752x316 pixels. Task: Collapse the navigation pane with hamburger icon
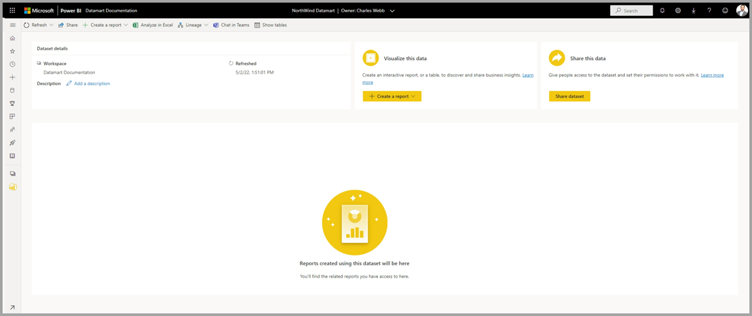[12, 25]
